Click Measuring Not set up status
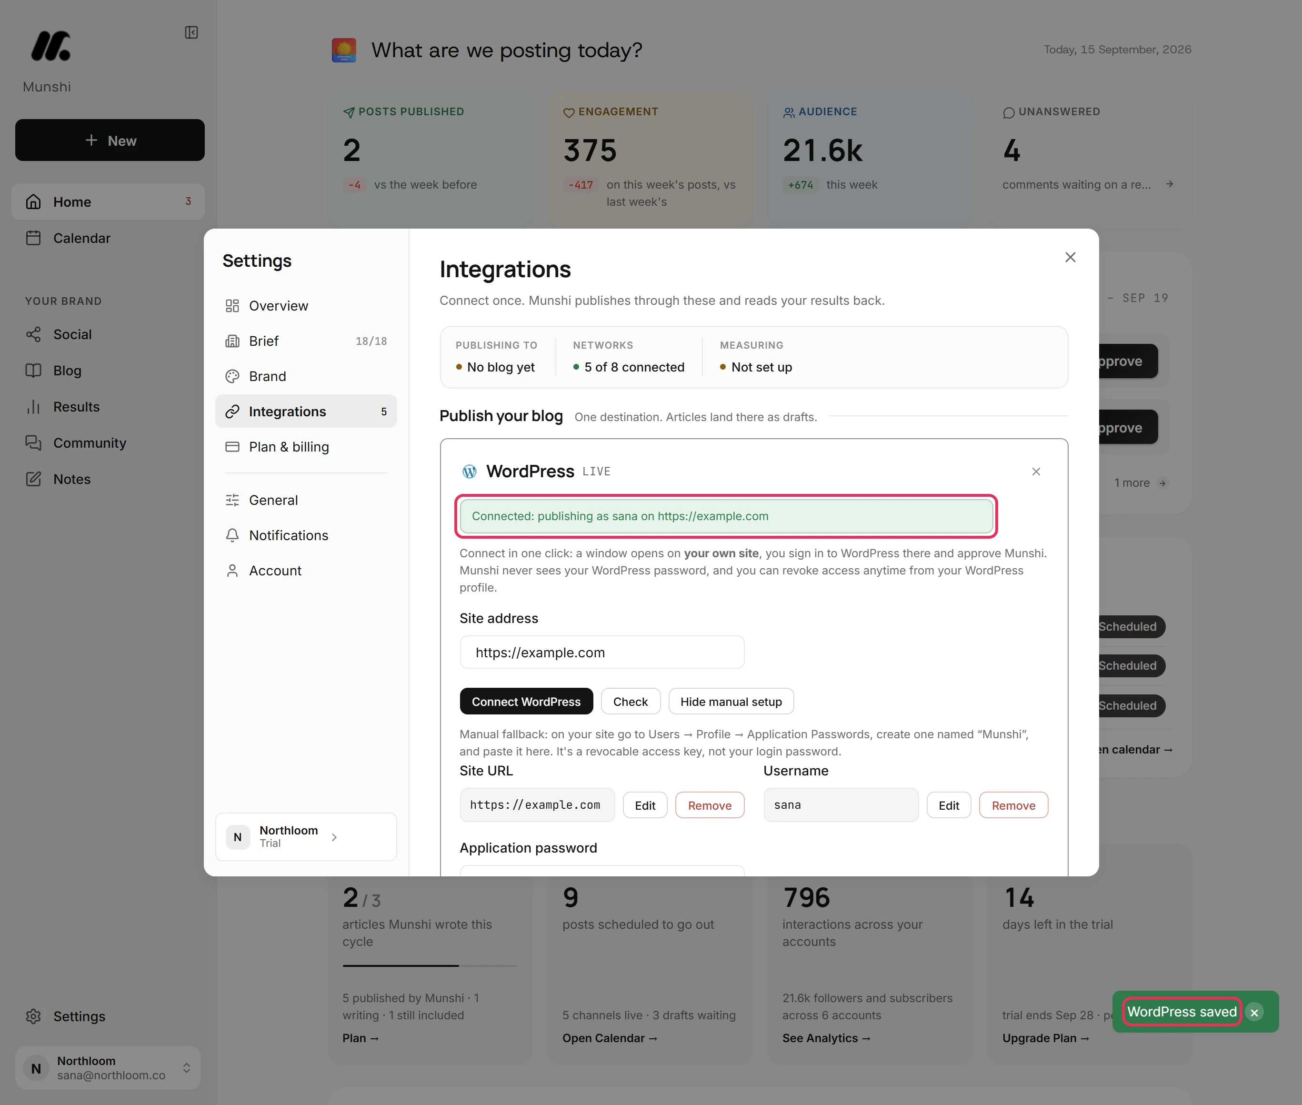 (756, 357)
